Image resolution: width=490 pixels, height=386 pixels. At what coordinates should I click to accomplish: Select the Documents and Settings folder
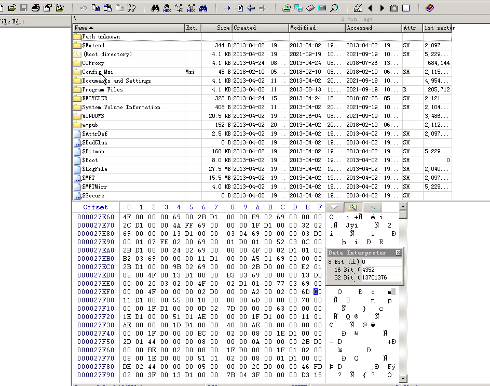click(262, 81)
